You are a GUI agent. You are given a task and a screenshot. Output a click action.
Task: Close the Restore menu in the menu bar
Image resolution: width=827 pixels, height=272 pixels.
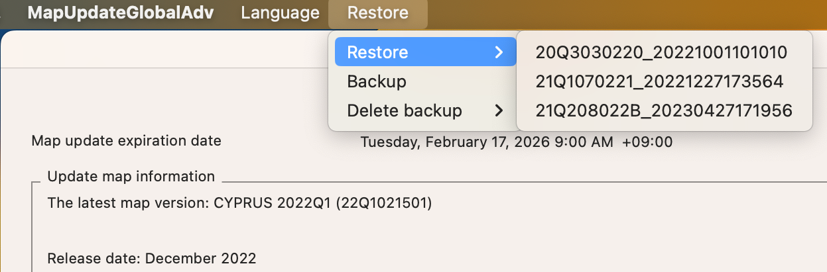pyautogui.click(x=377, y=13)
